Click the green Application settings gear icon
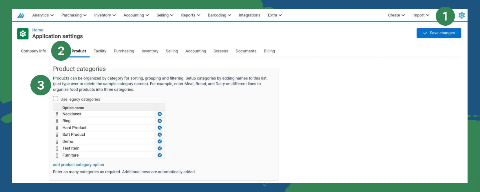 (23, 34)
